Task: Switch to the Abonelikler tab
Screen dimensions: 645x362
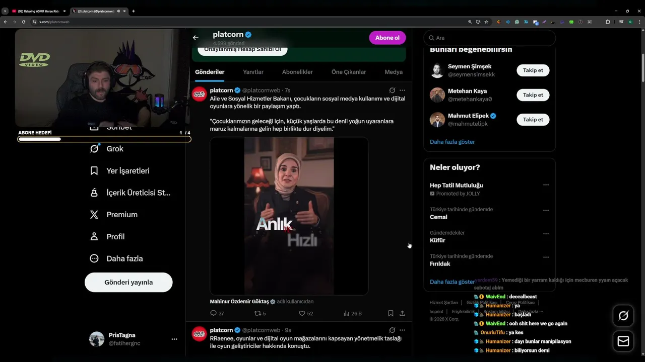Action: tap(297, 72)
